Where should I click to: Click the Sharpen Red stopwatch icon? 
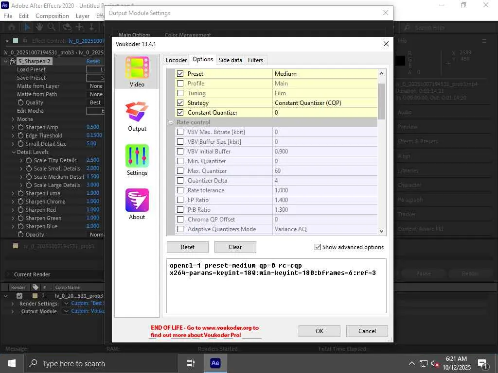[20, 210]
